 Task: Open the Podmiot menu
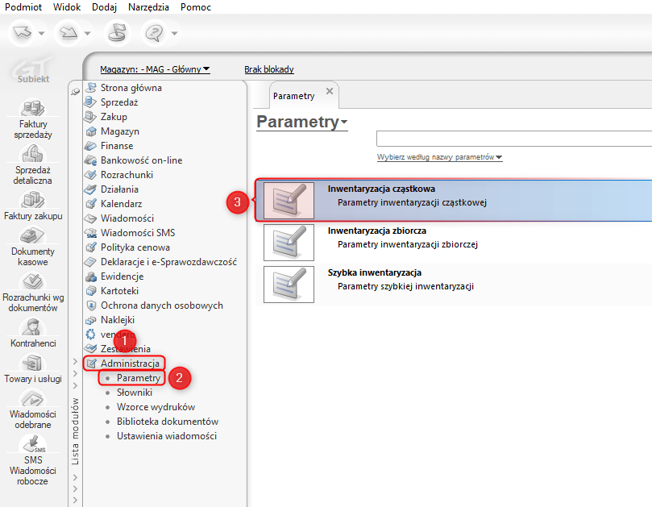click(23, 7)
